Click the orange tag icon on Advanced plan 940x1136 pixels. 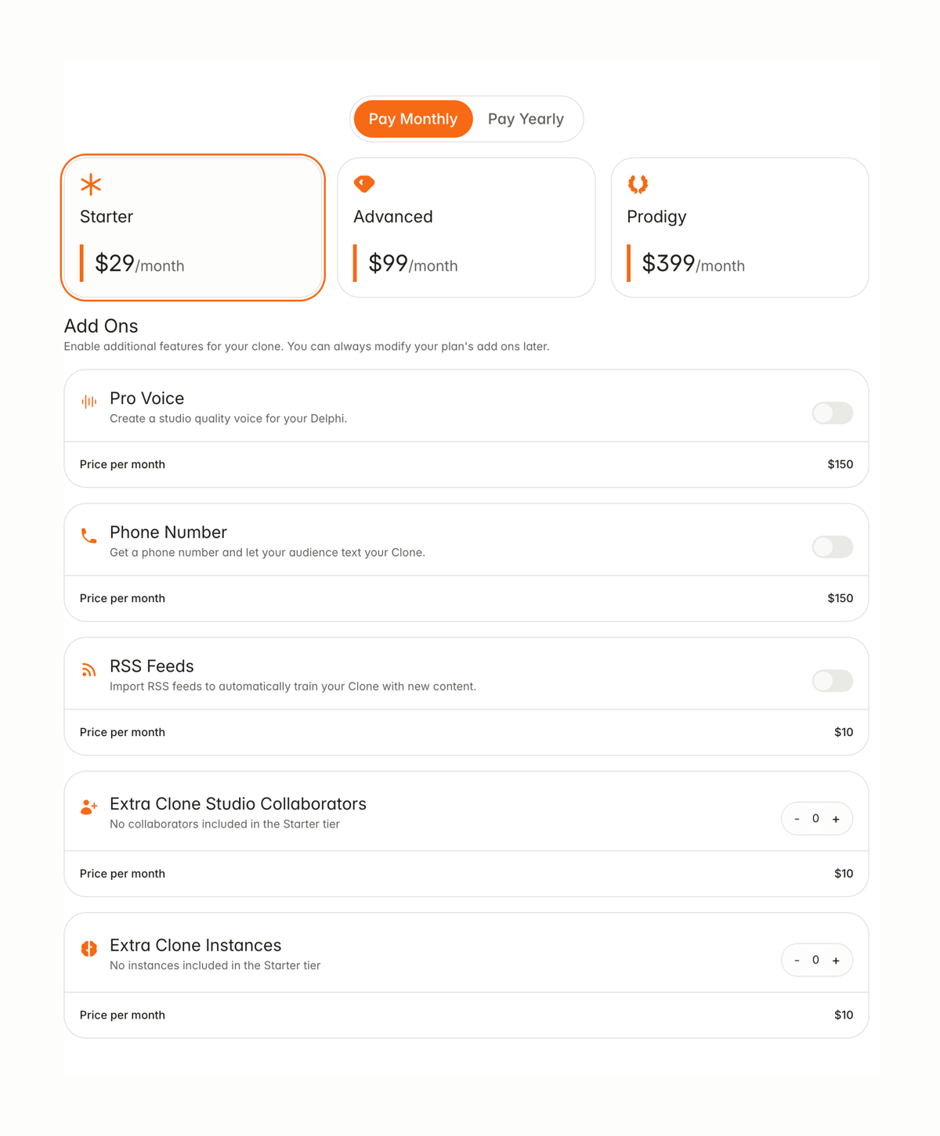click(363, 183)
